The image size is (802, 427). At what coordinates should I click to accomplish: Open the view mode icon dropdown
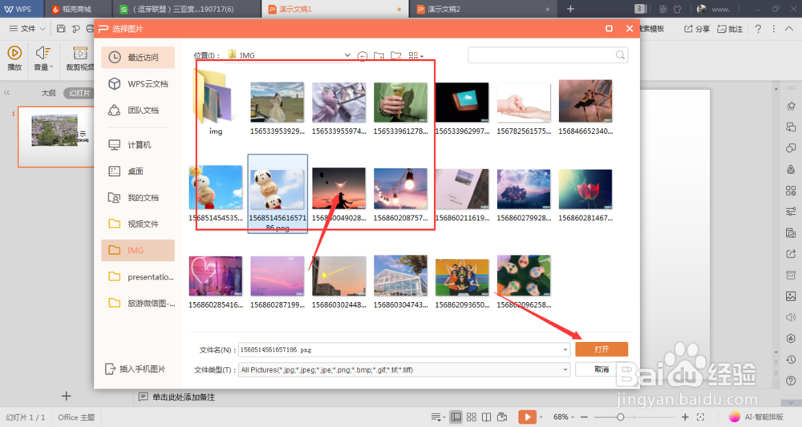coord(415,55)
